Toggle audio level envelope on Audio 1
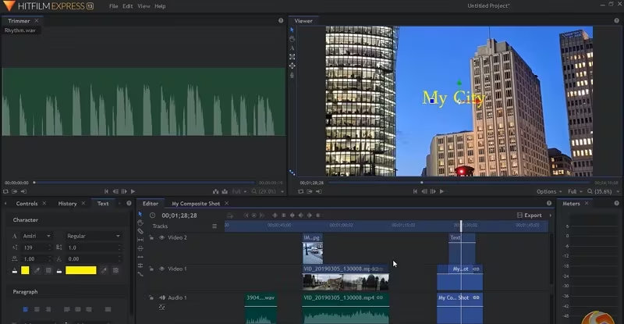This screenshot has width=624, height=324. coord(161,307)
